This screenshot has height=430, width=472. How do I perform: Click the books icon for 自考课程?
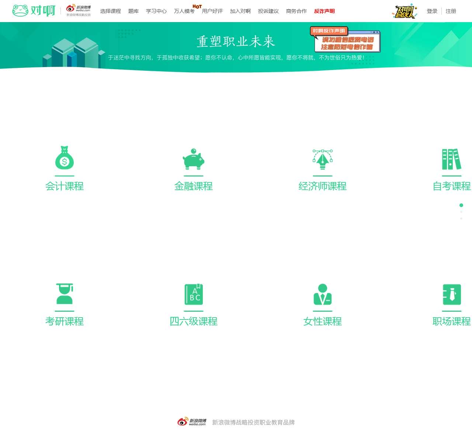pos(451,159)
